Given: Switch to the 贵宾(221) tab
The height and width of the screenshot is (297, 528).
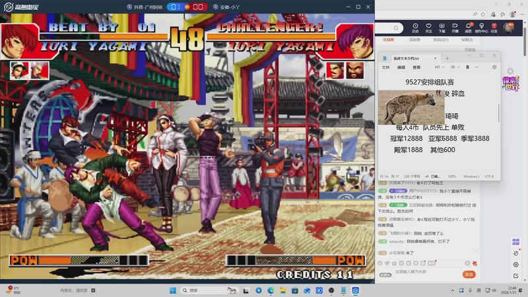Looking at the screenshot, I should (441, 40).
